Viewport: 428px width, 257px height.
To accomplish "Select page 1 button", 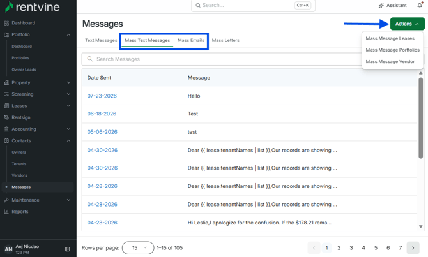I will (326, 247).
